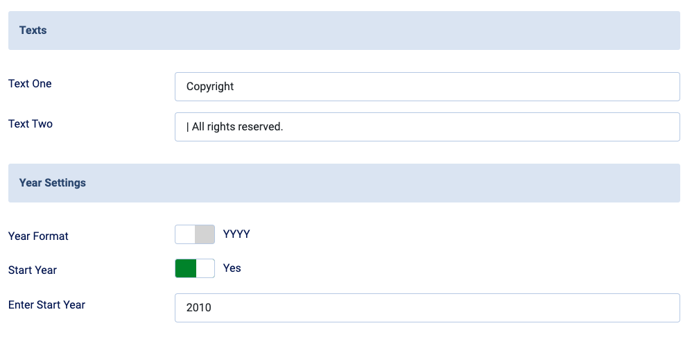The width and height of the screenshot is (692, 337).
Task: Click the "Year Settings" section header
Action: point(53,183)
